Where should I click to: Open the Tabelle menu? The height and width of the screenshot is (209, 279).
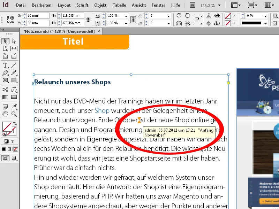coord(119,5)
